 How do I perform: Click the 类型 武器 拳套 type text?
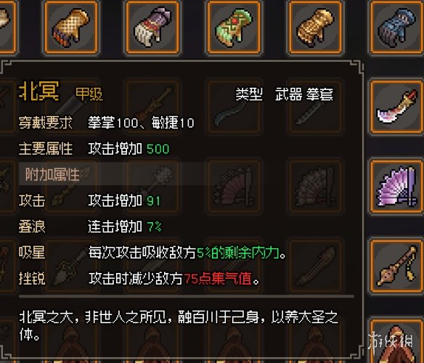pyautogui.click(x=285, y=94)
